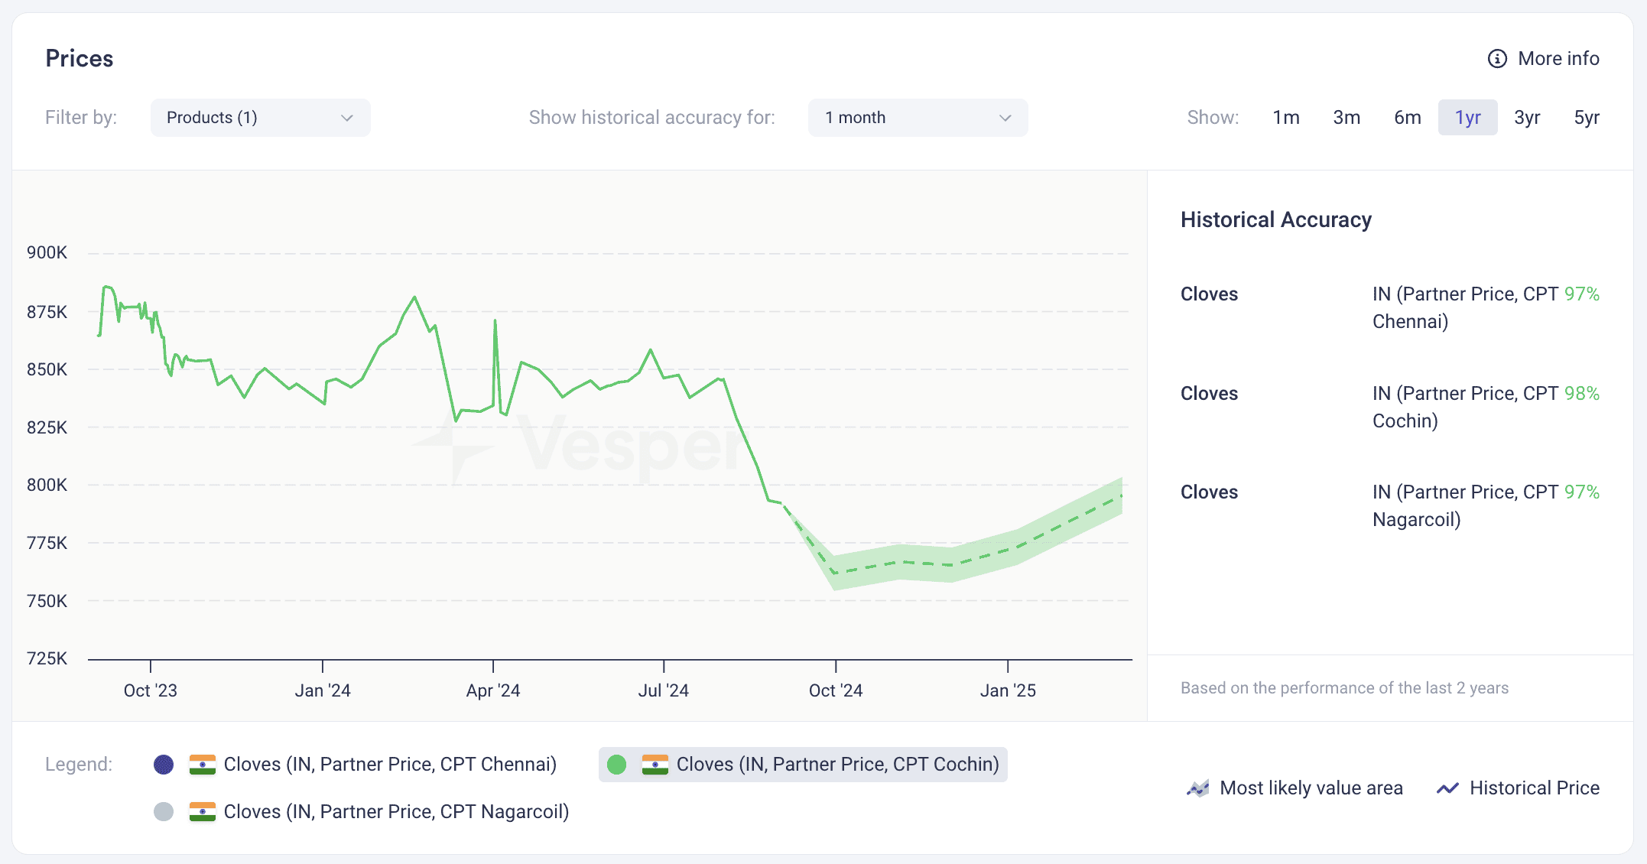Click the Most likely value area icon
Viewport: 1647px width, 864px height.
(1198, 788)
